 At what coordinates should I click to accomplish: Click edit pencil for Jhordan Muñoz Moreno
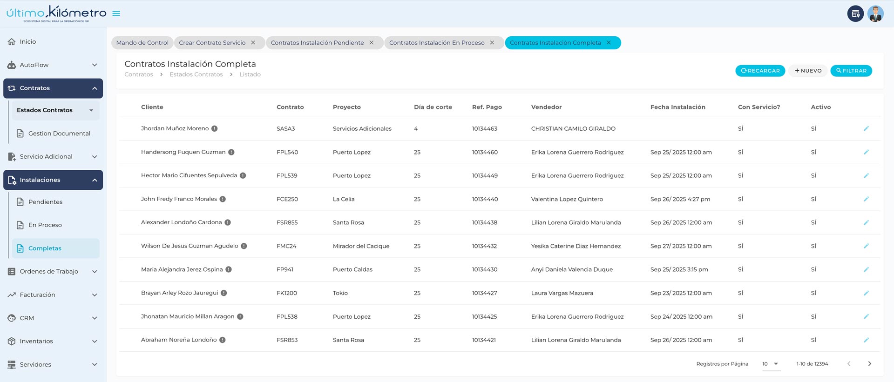pos(866,128)
